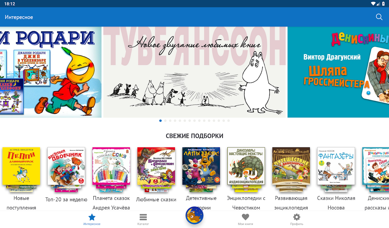Screen dimensions: 389x228
Task: Open the Джанни Родари banner
Action: [51, 72]
